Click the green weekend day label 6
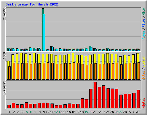The height and width of the screenshot is (115, 147). 31,112
